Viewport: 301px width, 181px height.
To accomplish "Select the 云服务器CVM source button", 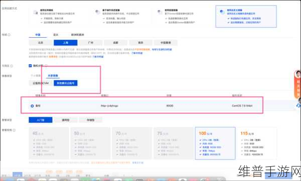I will 41,83.
